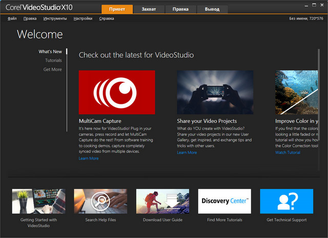
Task: Select Get More in the sidebar
Action: 52,70
